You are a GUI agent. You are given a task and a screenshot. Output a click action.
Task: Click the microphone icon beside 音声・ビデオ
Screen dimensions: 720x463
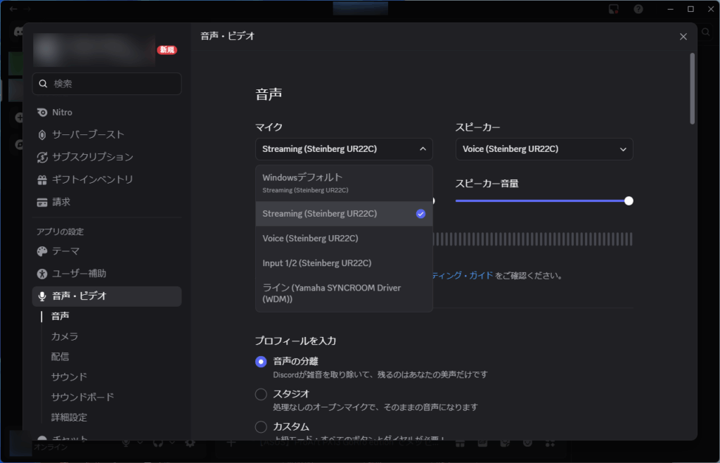pos(42,296)
